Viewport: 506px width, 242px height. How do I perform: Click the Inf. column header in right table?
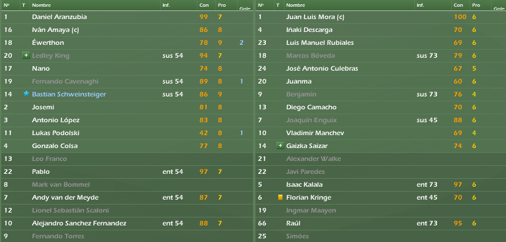420,5
